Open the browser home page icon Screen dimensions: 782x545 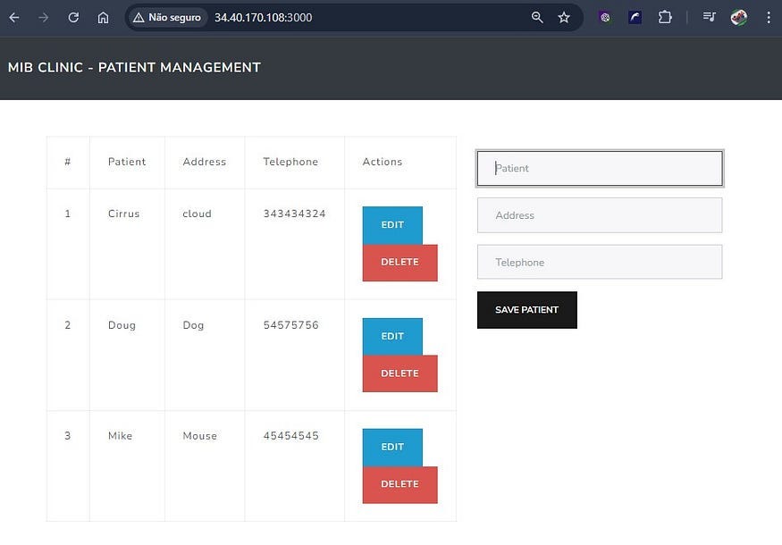click(103, 18)
